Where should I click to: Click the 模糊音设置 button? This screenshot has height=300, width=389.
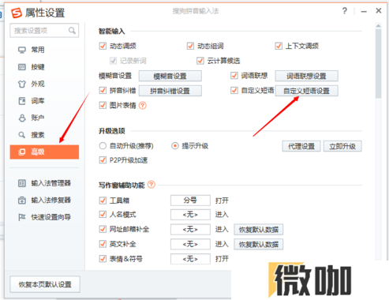(x=170, y=76)
